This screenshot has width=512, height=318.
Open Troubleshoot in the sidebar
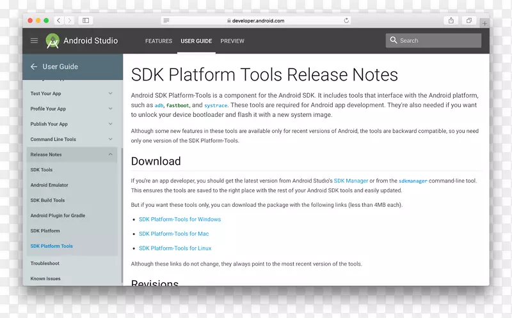(45, 263)
